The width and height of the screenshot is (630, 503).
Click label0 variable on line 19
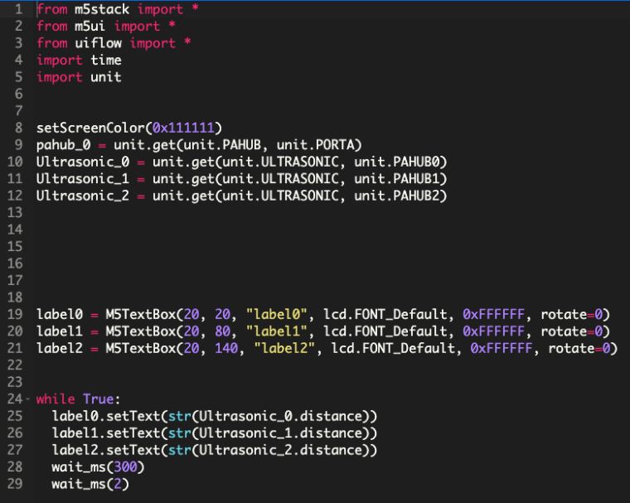click(60, 314)
